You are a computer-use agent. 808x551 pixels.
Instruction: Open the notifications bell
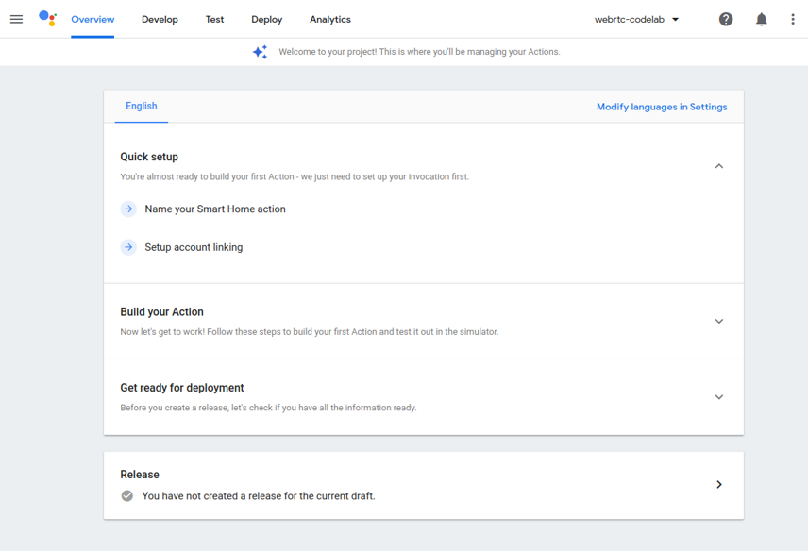[x=761, y=19]
